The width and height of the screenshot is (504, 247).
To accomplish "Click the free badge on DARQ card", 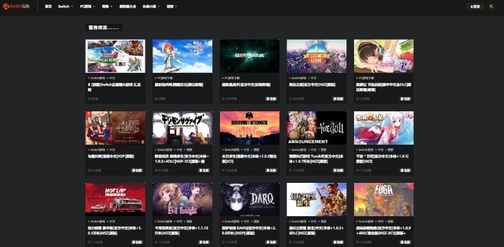I will pyautogui.click(x=272, y=242).
